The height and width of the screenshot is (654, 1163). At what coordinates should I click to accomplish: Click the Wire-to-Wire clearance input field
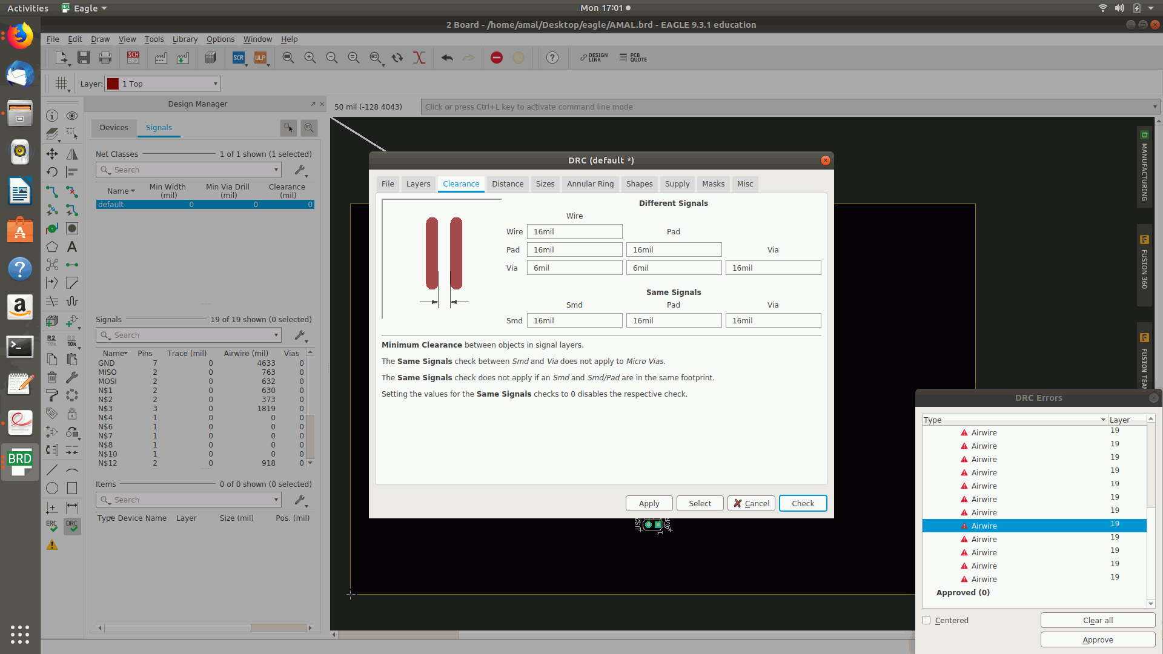tap(574, 231)
